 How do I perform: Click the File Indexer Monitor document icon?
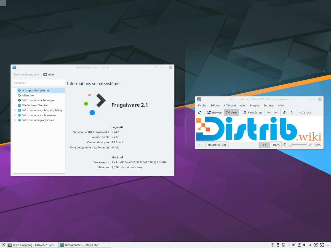click(x=20, y=105)
